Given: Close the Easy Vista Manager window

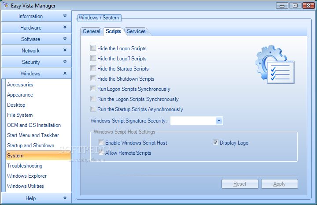Looking at the screenshot, I should 308,6.
